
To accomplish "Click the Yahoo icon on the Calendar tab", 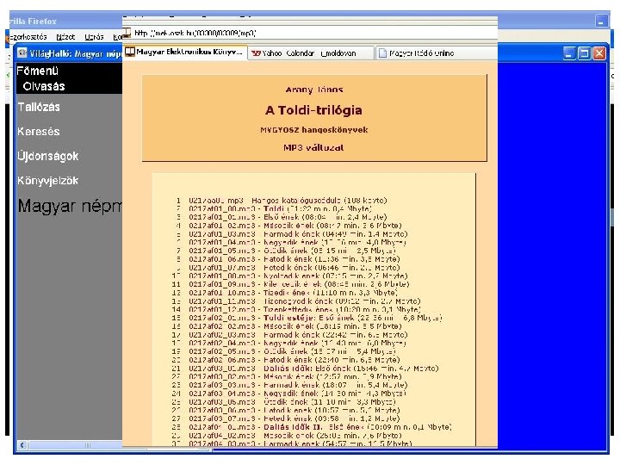I will (256, 53).
